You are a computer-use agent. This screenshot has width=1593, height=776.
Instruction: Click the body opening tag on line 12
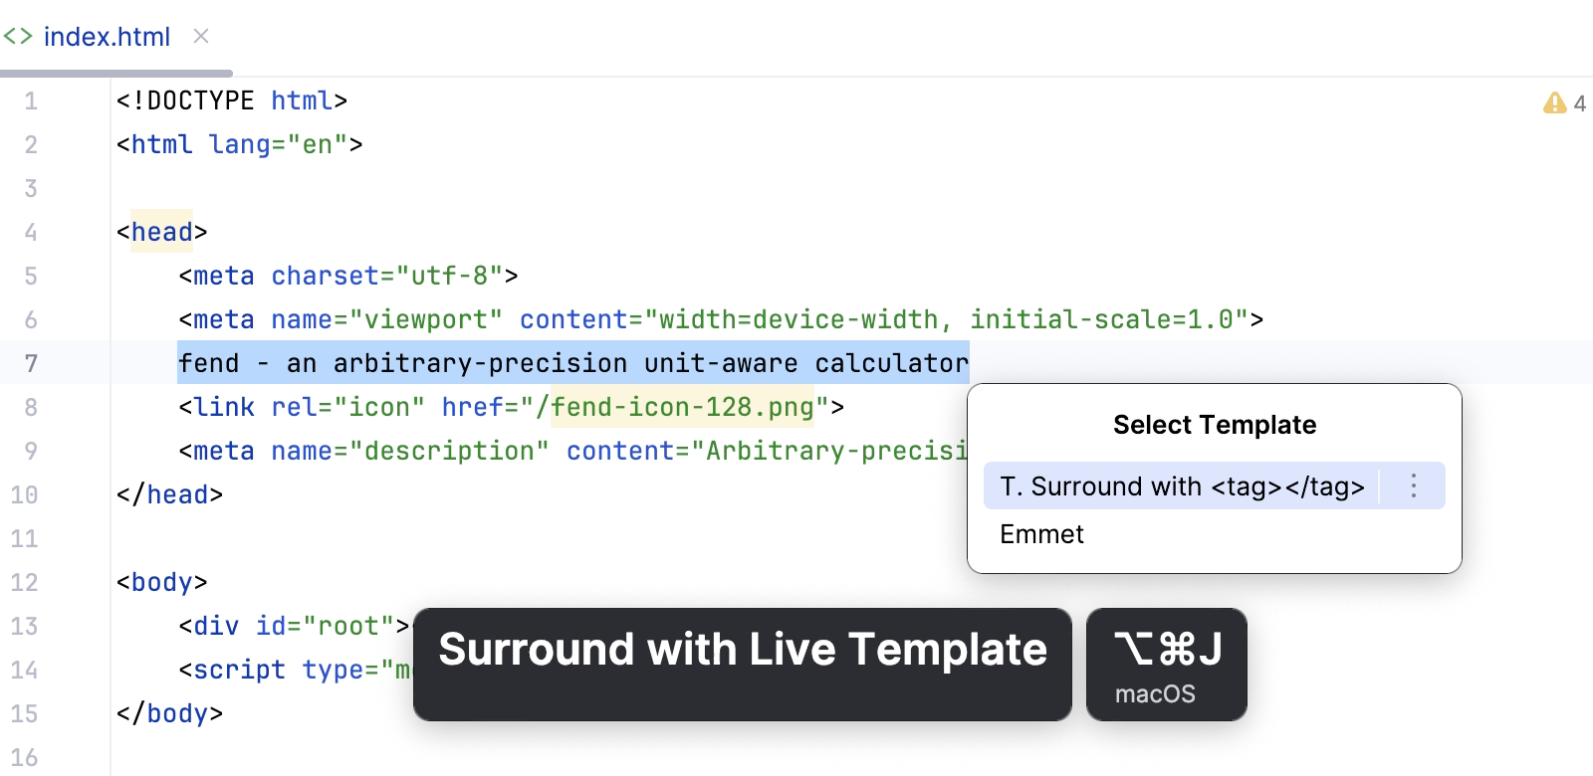[162, 582]
